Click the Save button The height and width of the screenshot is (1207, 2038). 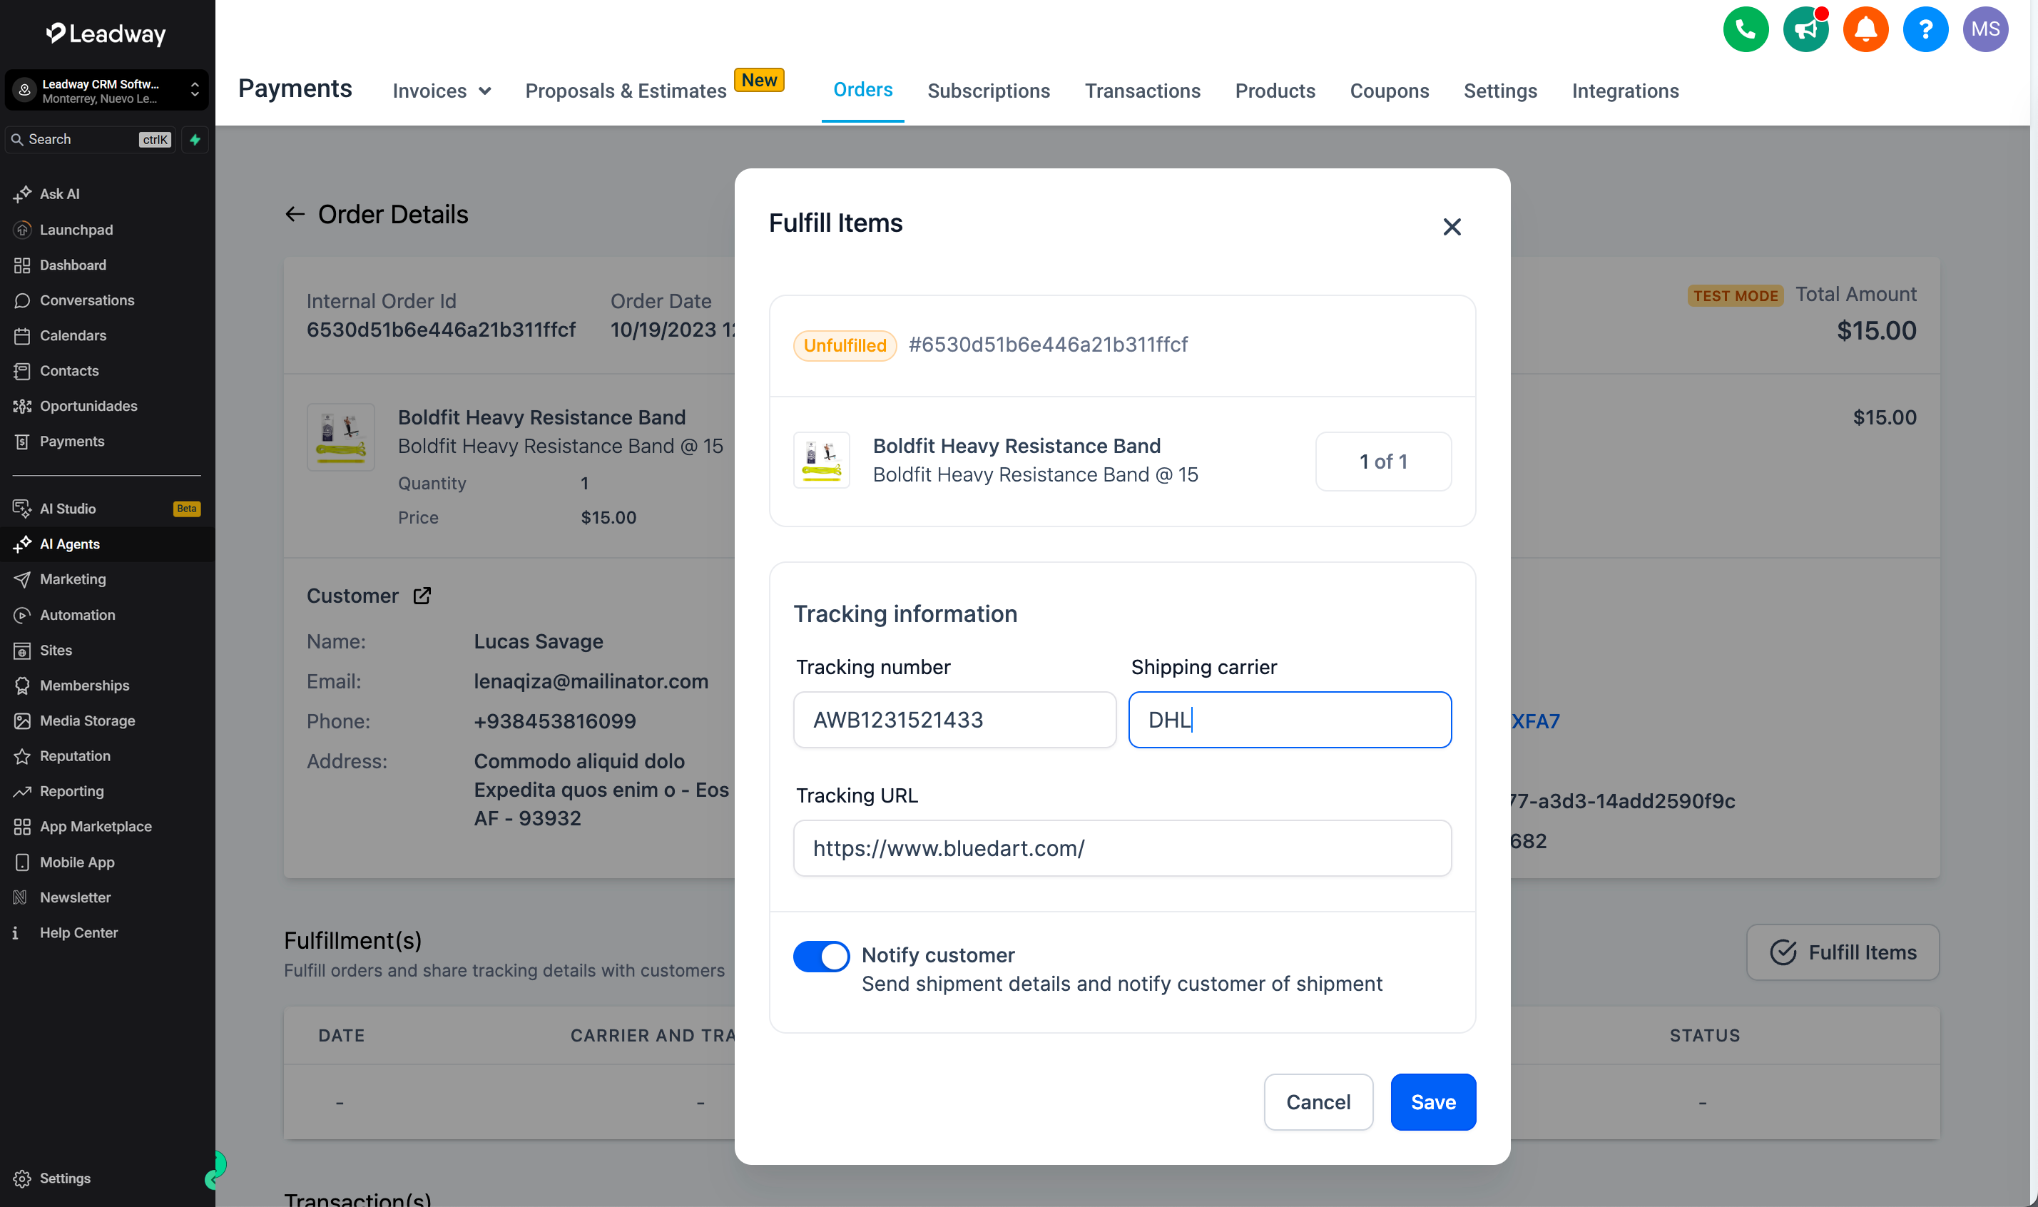[x=1433, y=1102]
